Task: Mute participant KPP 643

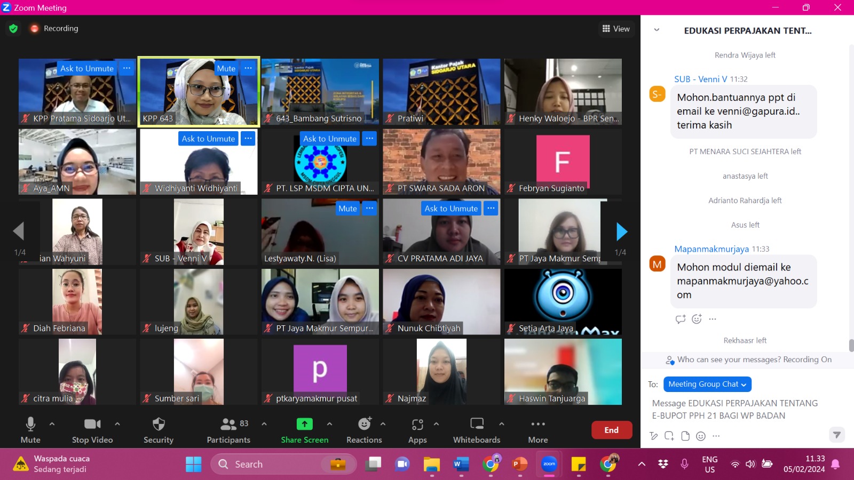Action: (x=226, y=68)
